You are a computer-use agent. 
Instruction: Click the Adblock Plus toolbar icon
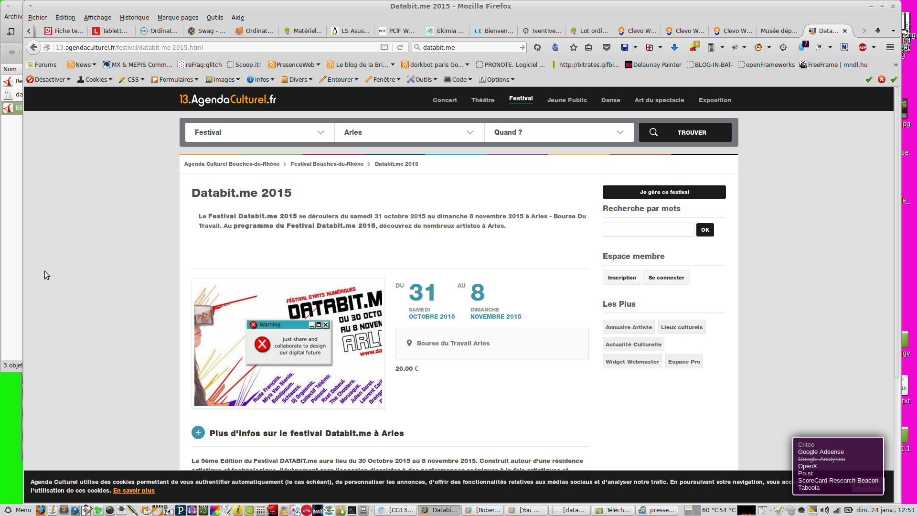click(x=863, y=47)
